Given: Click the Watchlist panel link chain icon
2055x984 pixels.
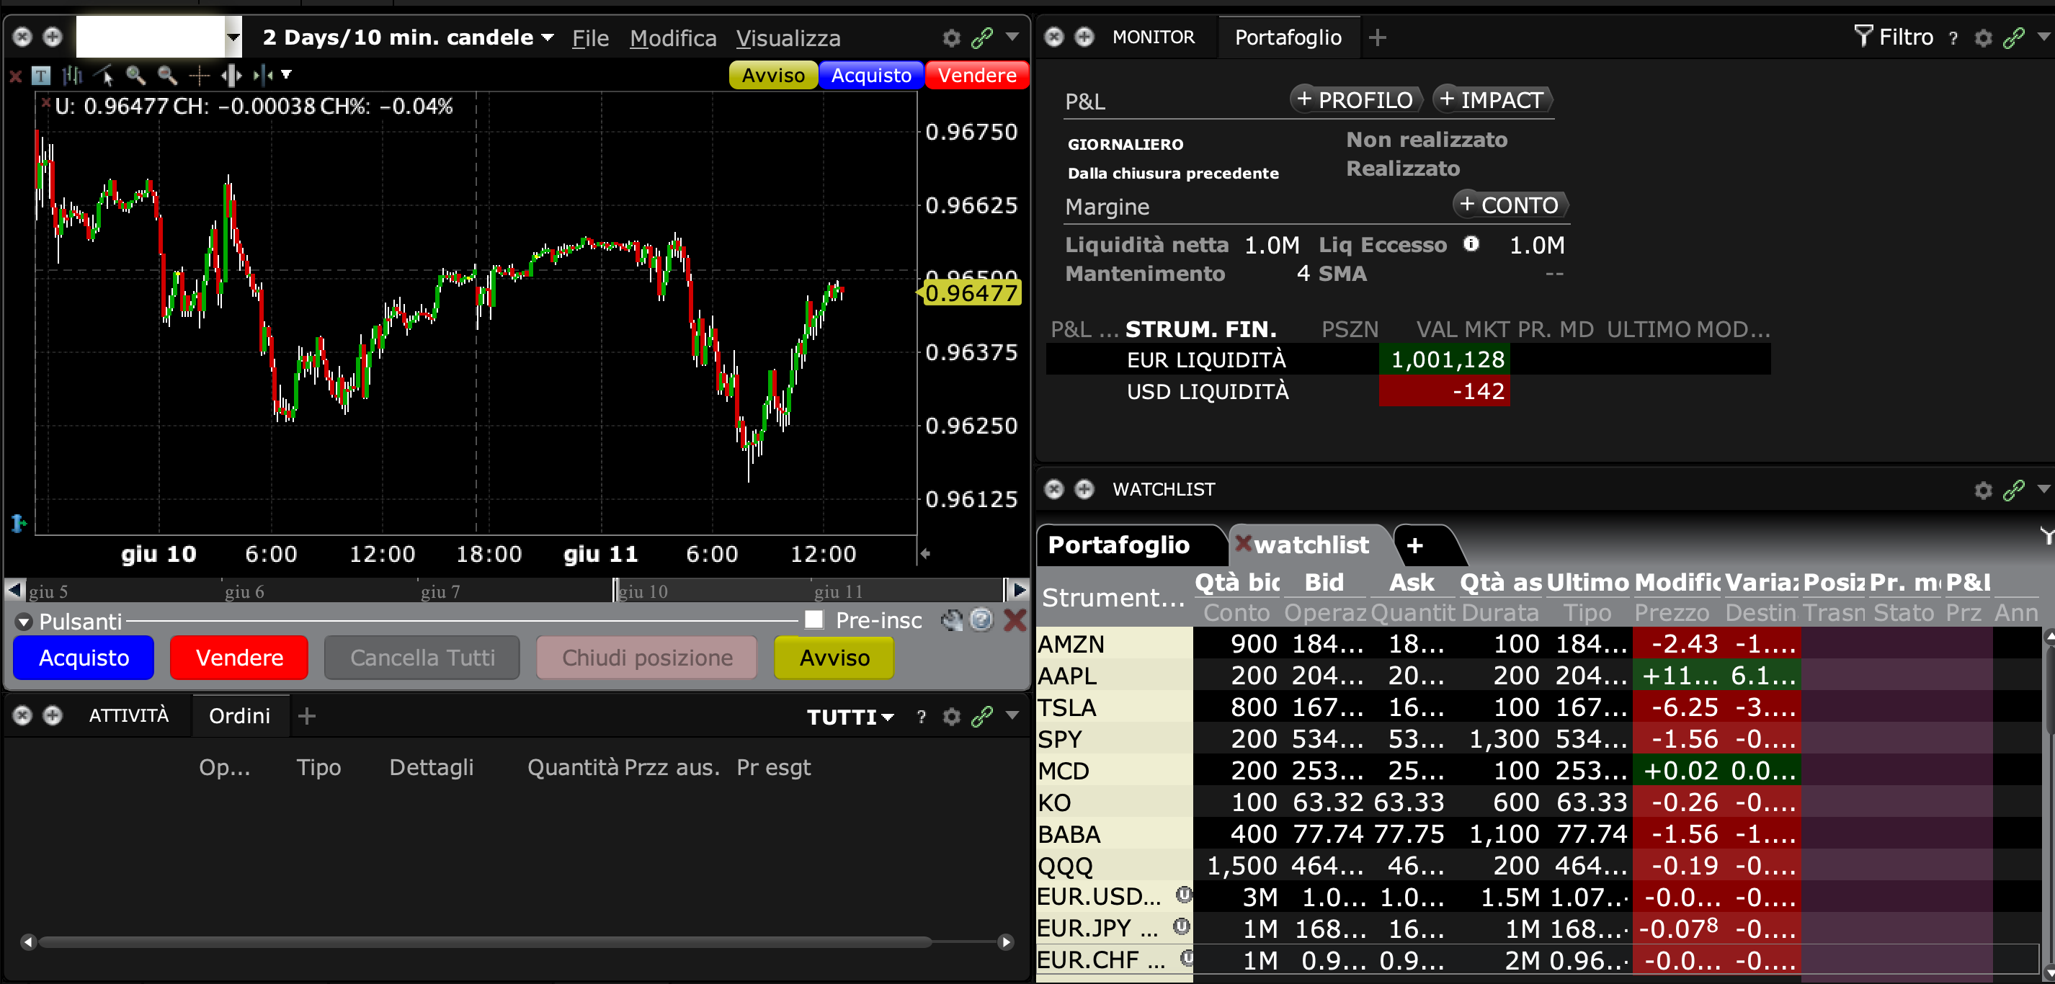Looking at the screenshot, I should coord(2013,490).
